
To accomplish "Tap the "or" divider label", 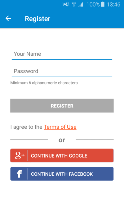I will coord(62,140).
